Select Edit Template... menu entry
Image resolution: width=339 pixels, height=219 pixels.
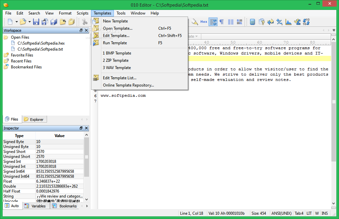pyautogui.click(x=139, y=36)
